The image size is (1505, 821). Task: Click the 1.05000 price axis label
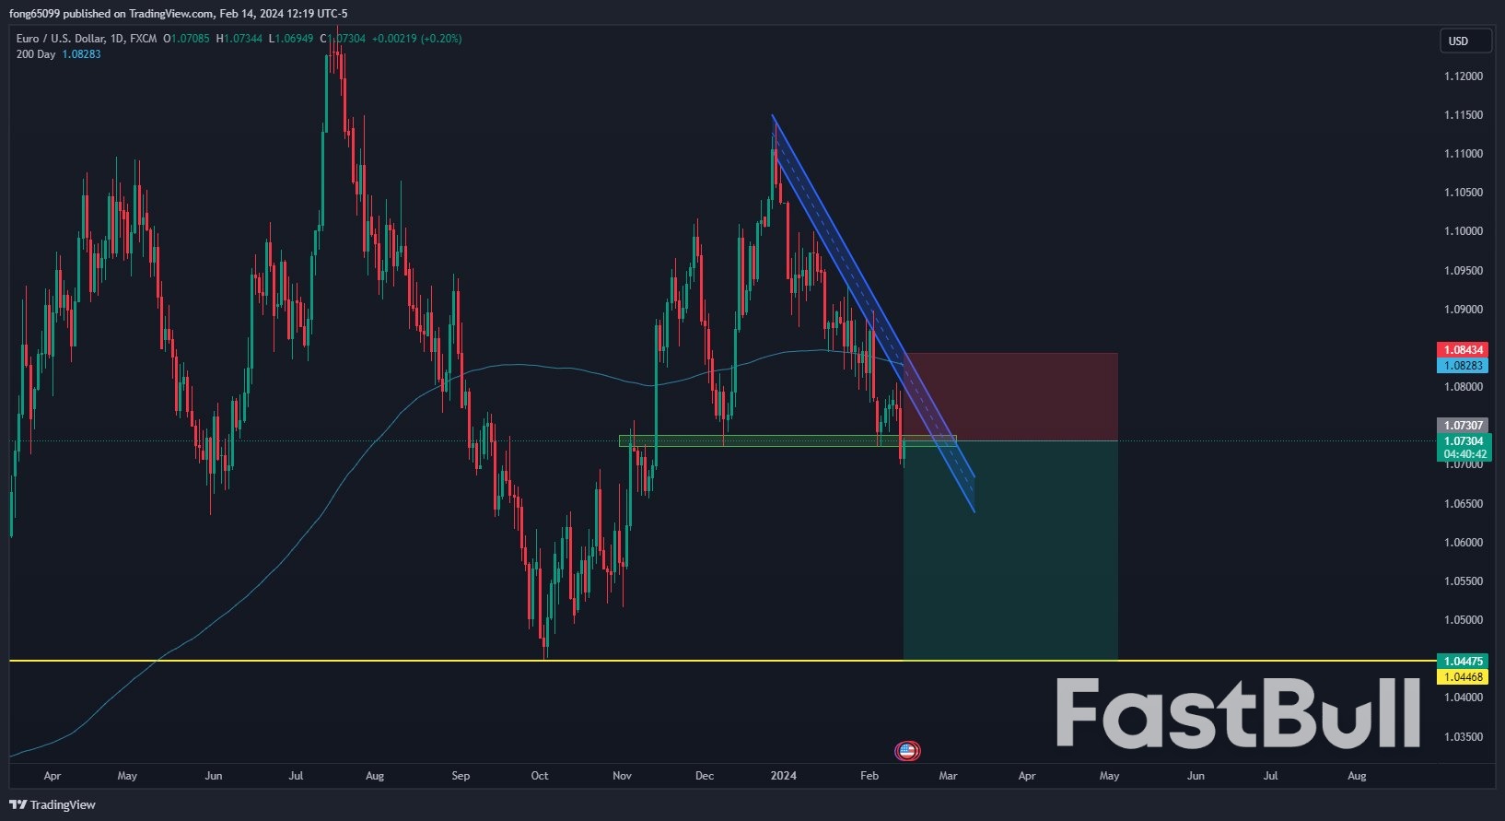point(1464,620)
